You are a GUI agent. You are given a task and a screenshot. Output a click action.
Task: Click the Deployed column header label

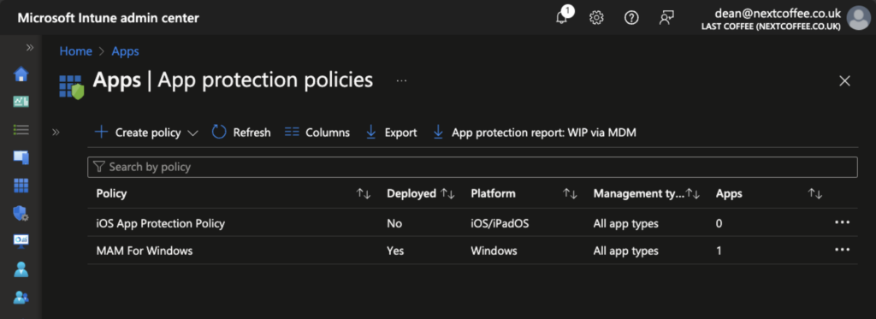[x=411, y=194]
